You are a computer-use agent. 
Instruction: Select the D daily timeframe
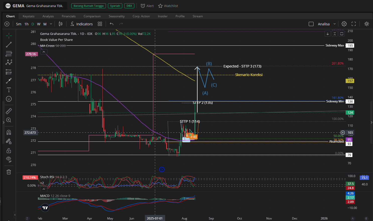pos(33,24)
